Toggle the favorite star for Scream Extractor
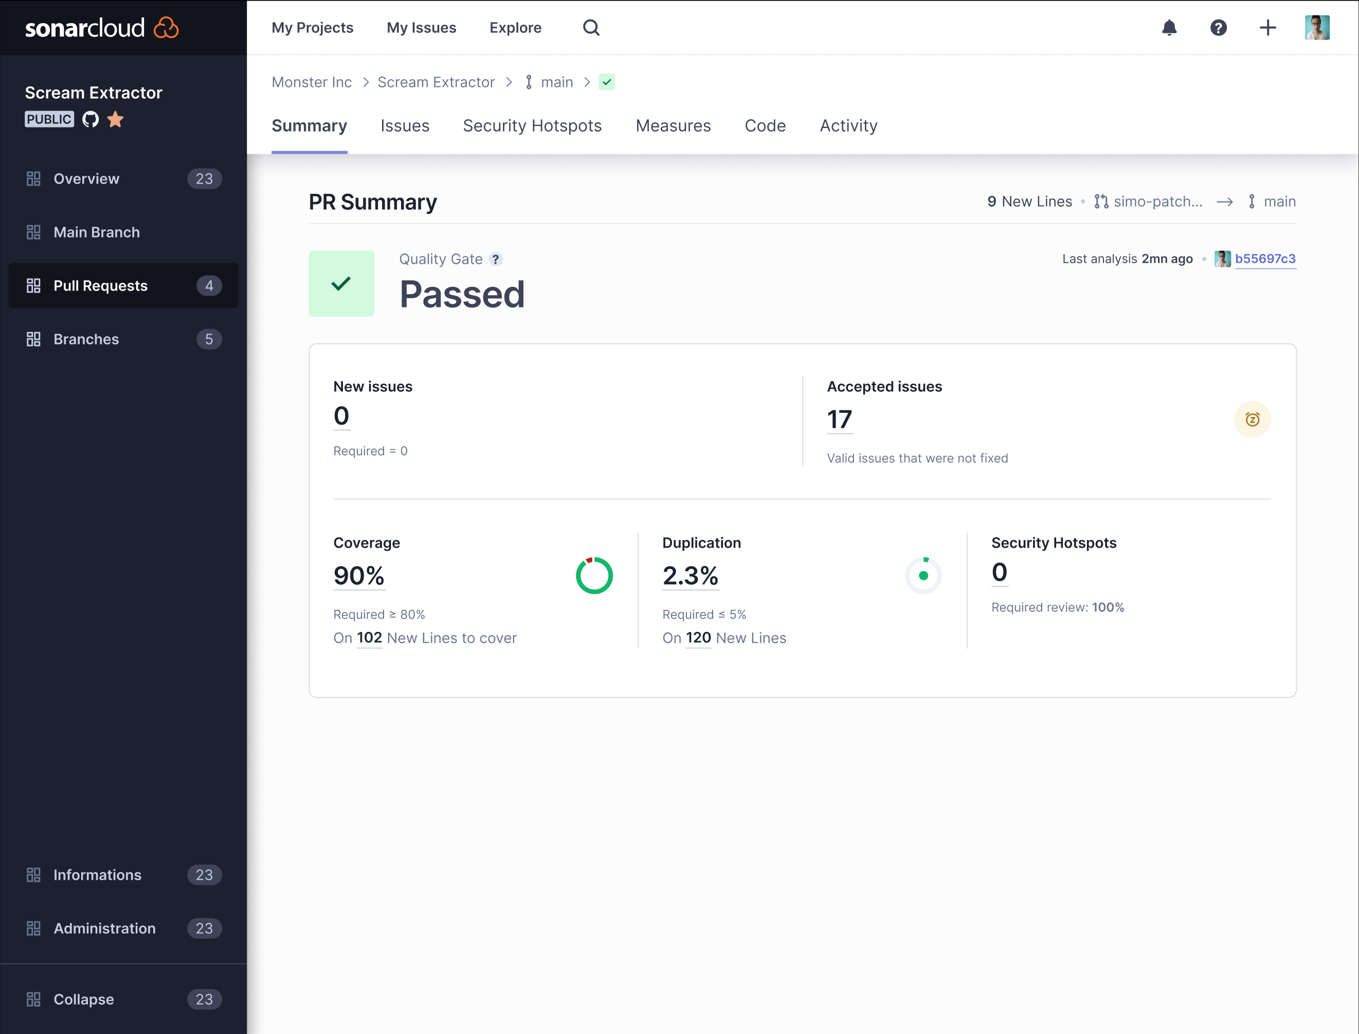1359x1034 pixels. click(x=115, y=119)
